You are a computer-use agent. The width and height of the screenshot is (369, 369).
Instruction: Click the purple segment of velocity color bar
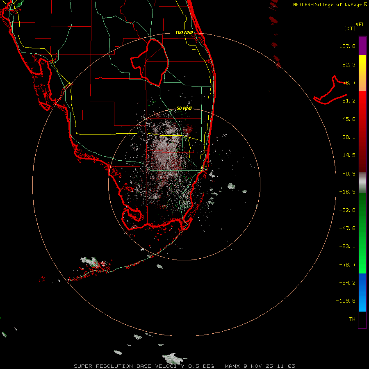(x=362, y=46)
